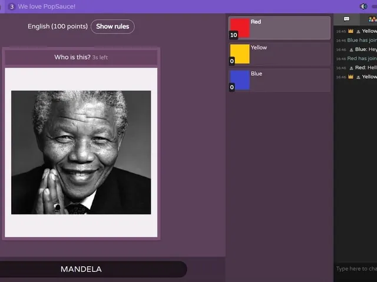Click the black and white portrait image
The image size is (377, 282).
[x=81, y=153]
